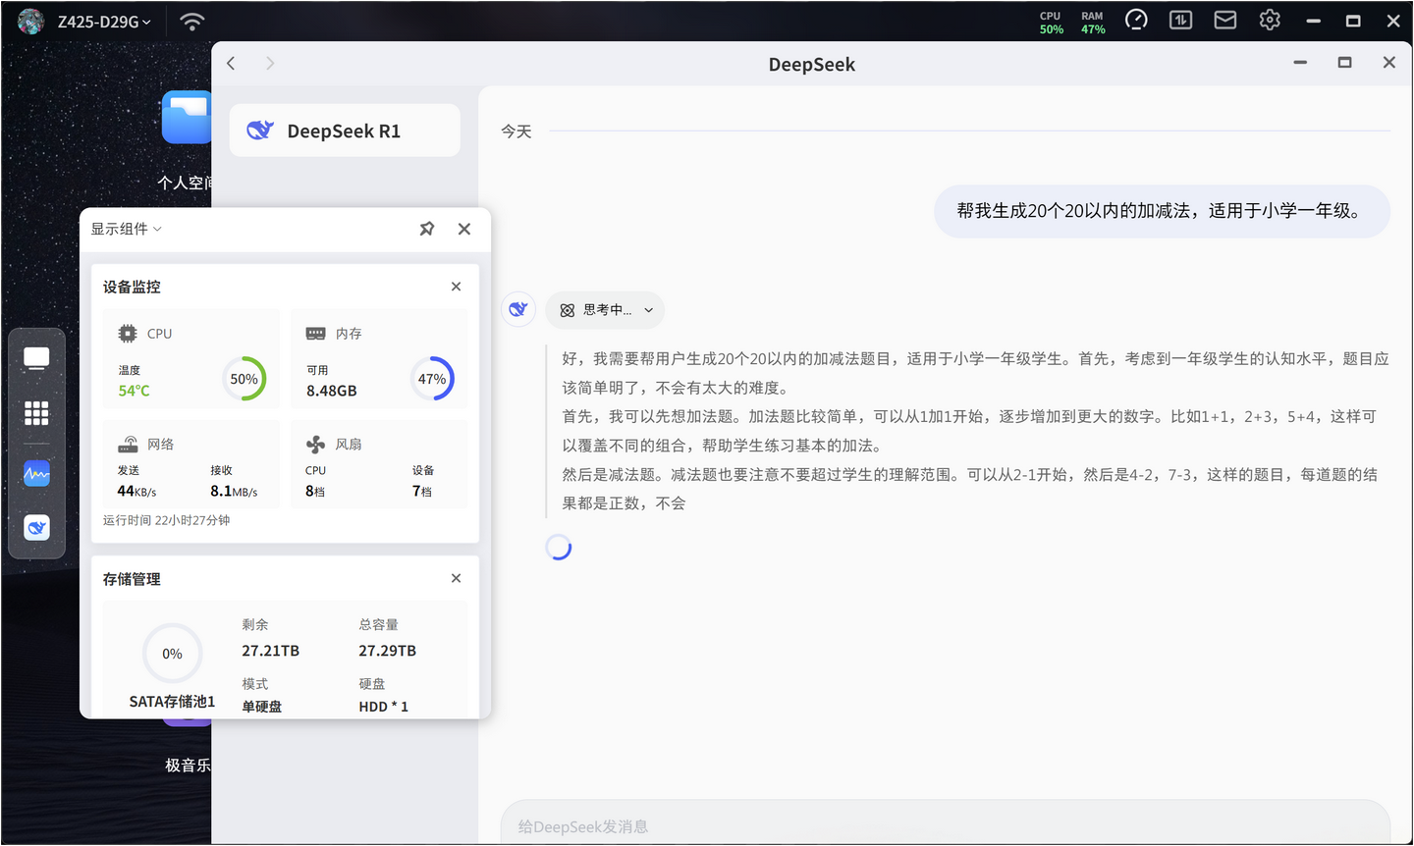Expand the Z425-D29G device dropdown
Screen dimensions: 1414x846
click(x=103, y=22)
